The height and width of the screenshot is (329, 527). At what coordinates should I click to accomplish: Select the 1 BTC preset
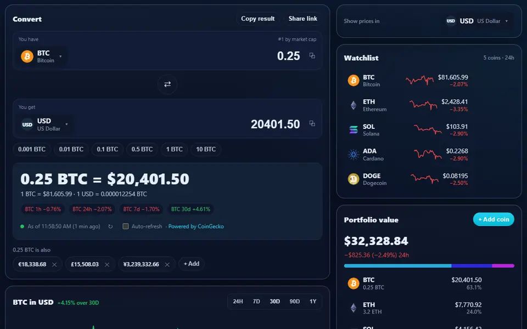pos(175,149)
